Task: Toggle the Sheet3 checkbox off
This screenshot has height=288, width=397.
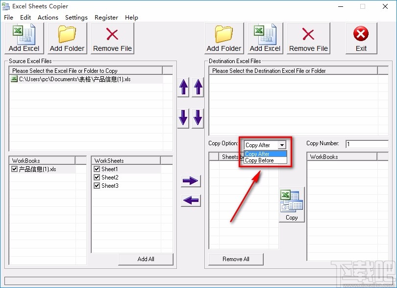Action: (97, 185)
